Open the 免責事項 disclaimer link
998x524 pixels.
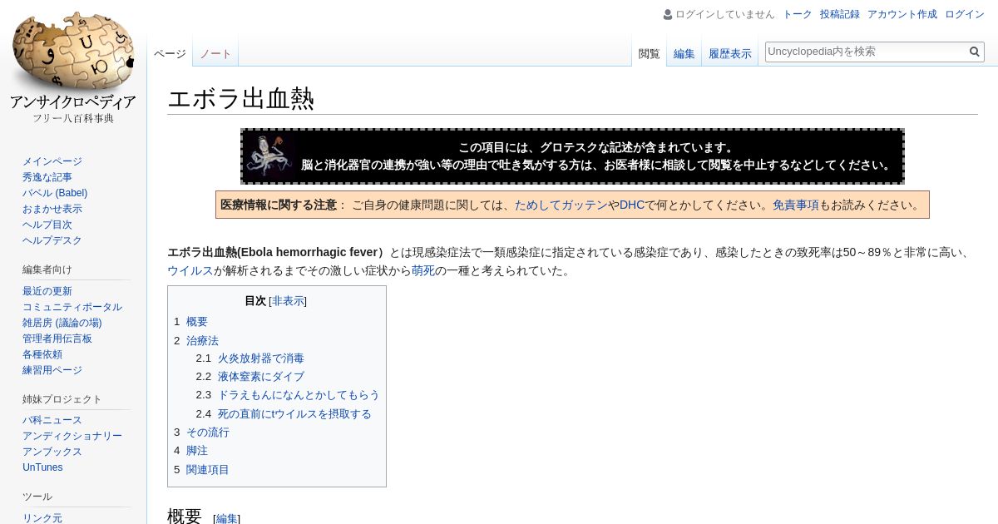click(796, 205)
